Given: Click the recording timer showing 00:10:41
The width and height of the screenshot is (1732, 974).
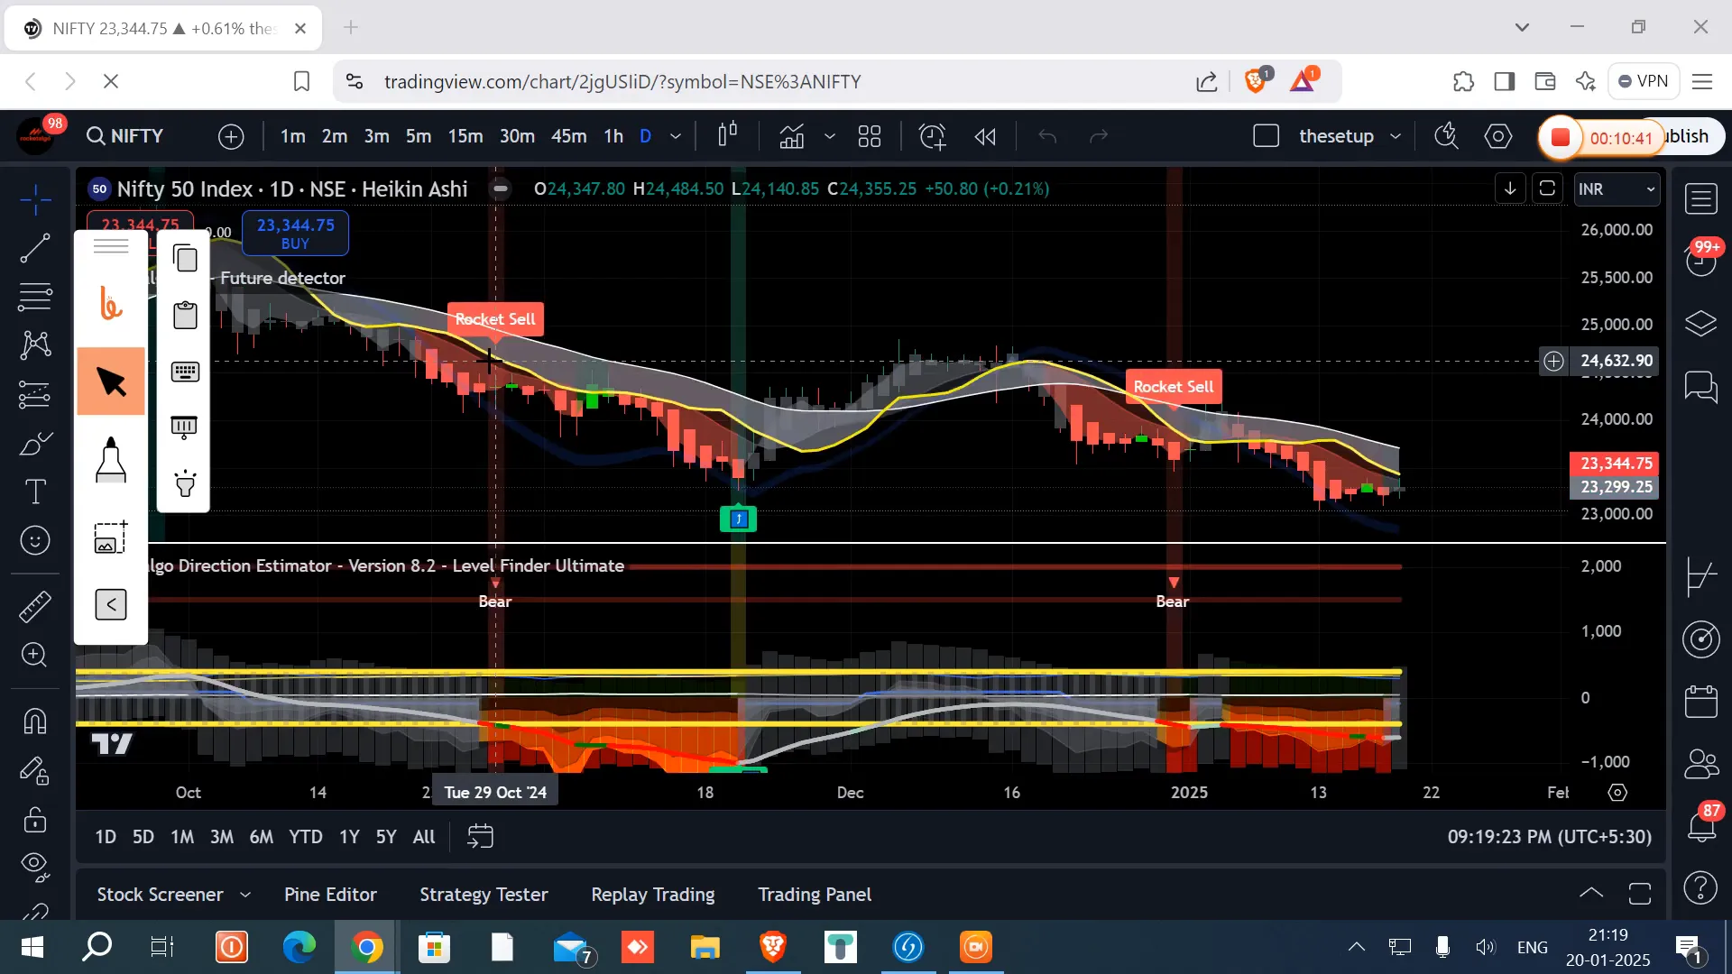Looking at the screenshot, I should coord(1621,138).
